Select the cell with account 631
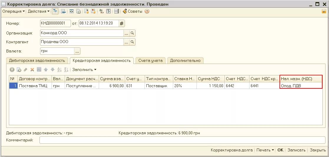The image size is (329, 157). tap(135, 86)
